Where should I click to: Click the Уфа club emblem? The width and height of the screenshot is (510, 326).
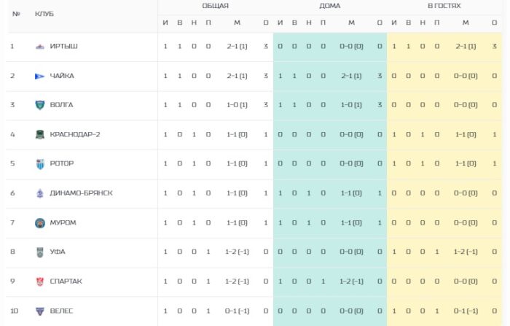(x=39, y=252)
